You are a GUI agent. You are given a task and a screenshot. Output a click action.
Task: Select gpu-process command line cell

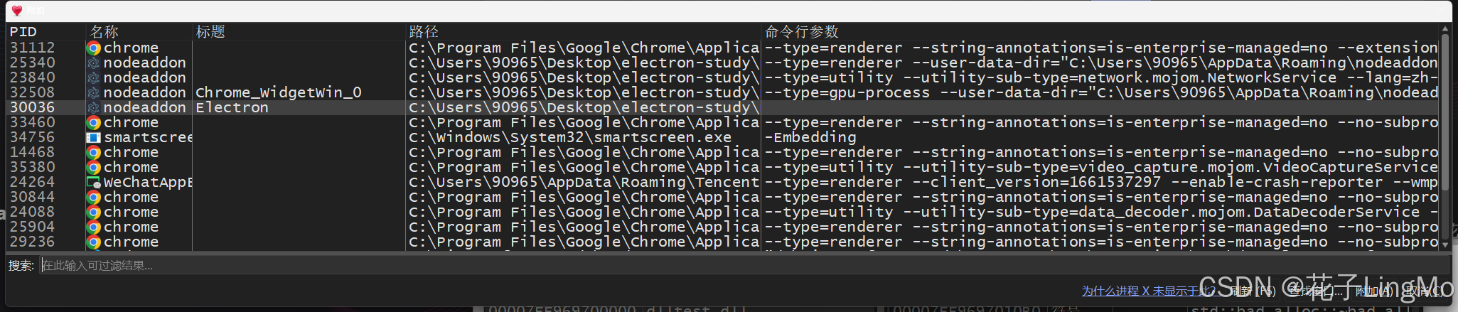(x=1101, y=93)
